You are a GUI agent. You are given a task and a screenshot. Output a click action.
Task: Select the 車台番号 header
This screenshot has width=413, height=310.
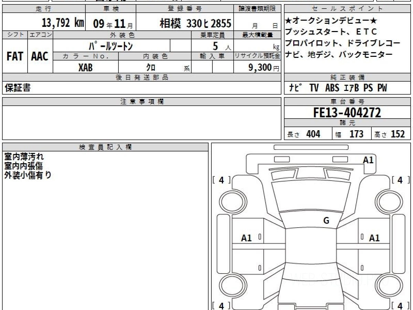click(x=347, y=102)
